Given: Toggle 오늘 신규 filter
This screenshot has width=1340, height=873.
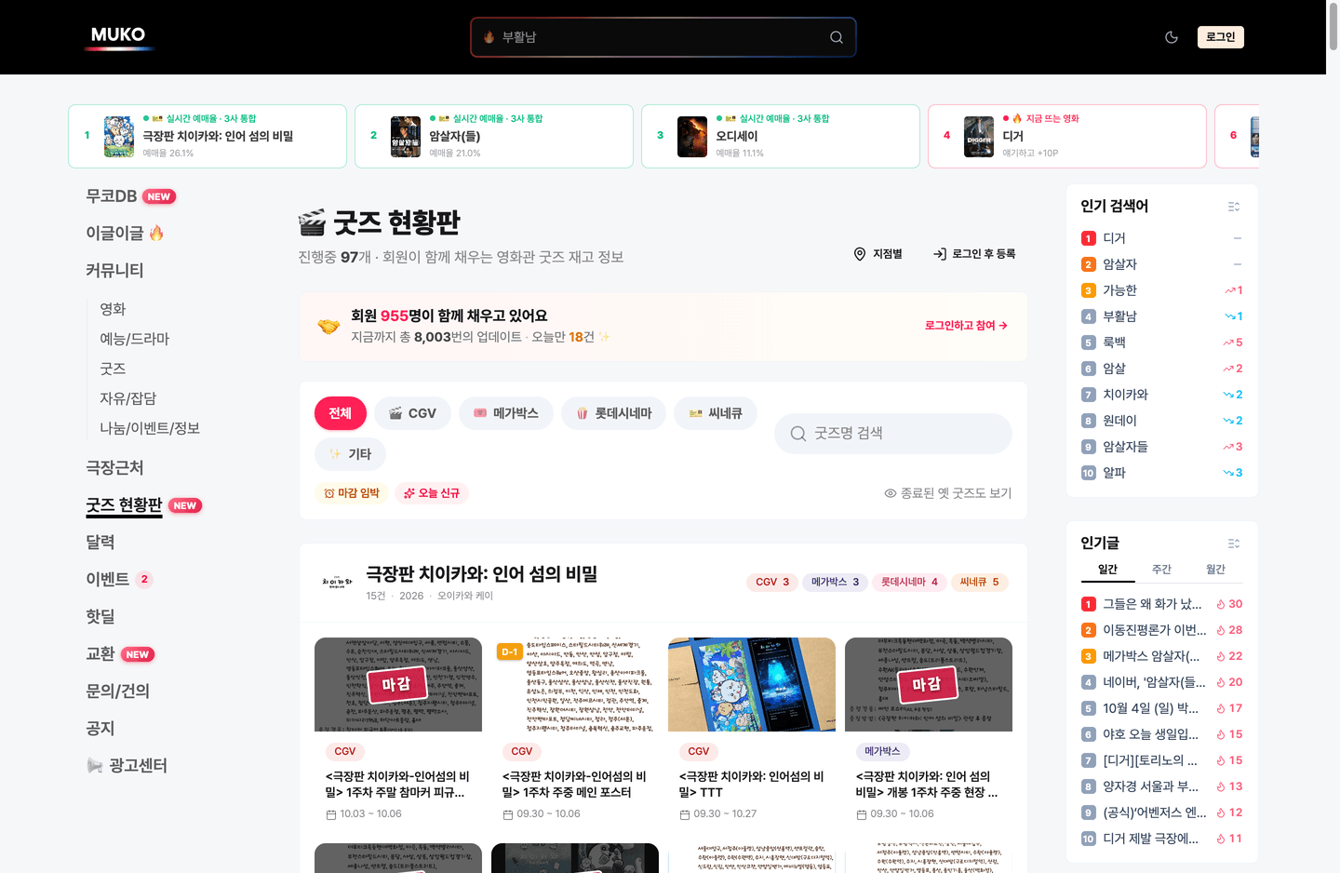Looking at the screenshot, I should (432, 493).
